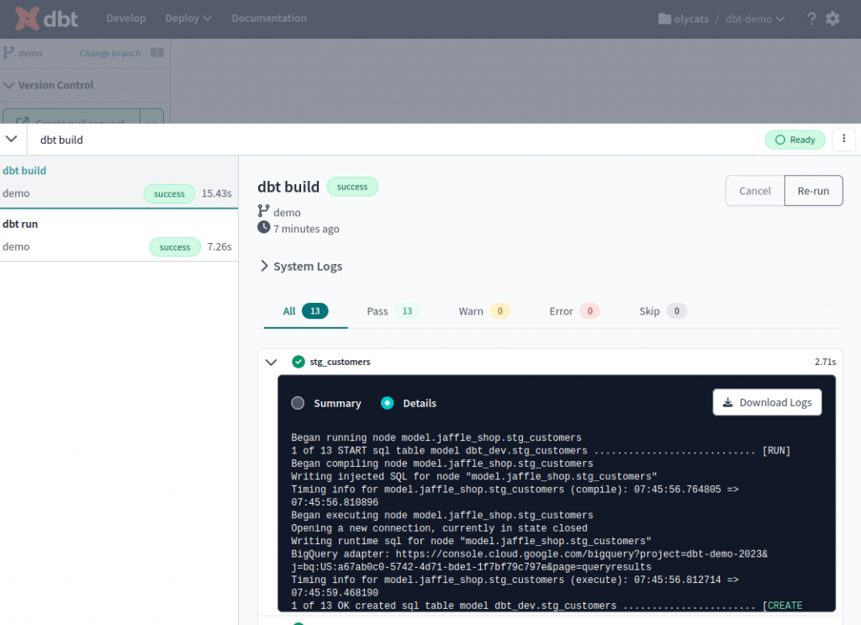861x625 pixels.
Task: Click the Cancel button
Action: [x=755, y=191]
